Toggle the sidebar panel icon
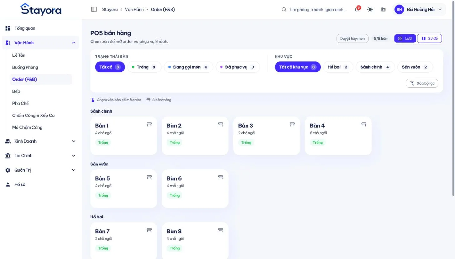The image size is (455, 259). [x=94, y=10]
